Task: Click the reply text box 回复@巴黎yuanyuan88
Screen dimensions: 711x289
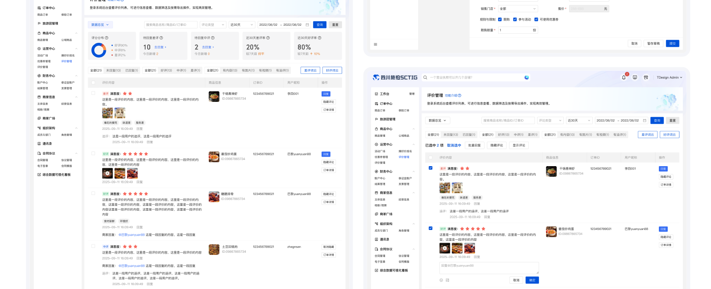Action: tap(489, 268)
